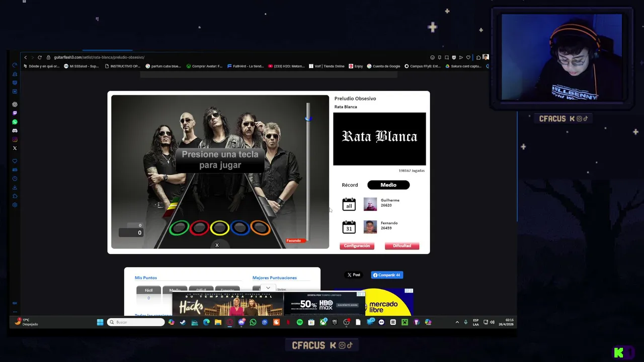Open the 'Mi SSSalud' bookmark
The width and height of the screenshot is (644, 362).
(x=81, y=66)
